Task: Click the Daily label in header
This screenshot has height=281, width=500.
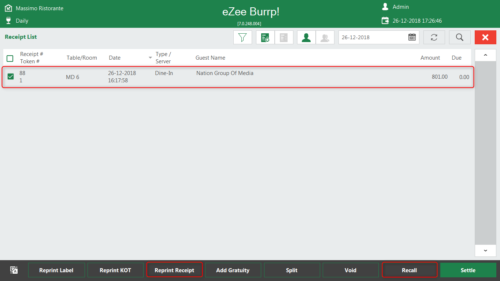Action: (x=22, y=21)
